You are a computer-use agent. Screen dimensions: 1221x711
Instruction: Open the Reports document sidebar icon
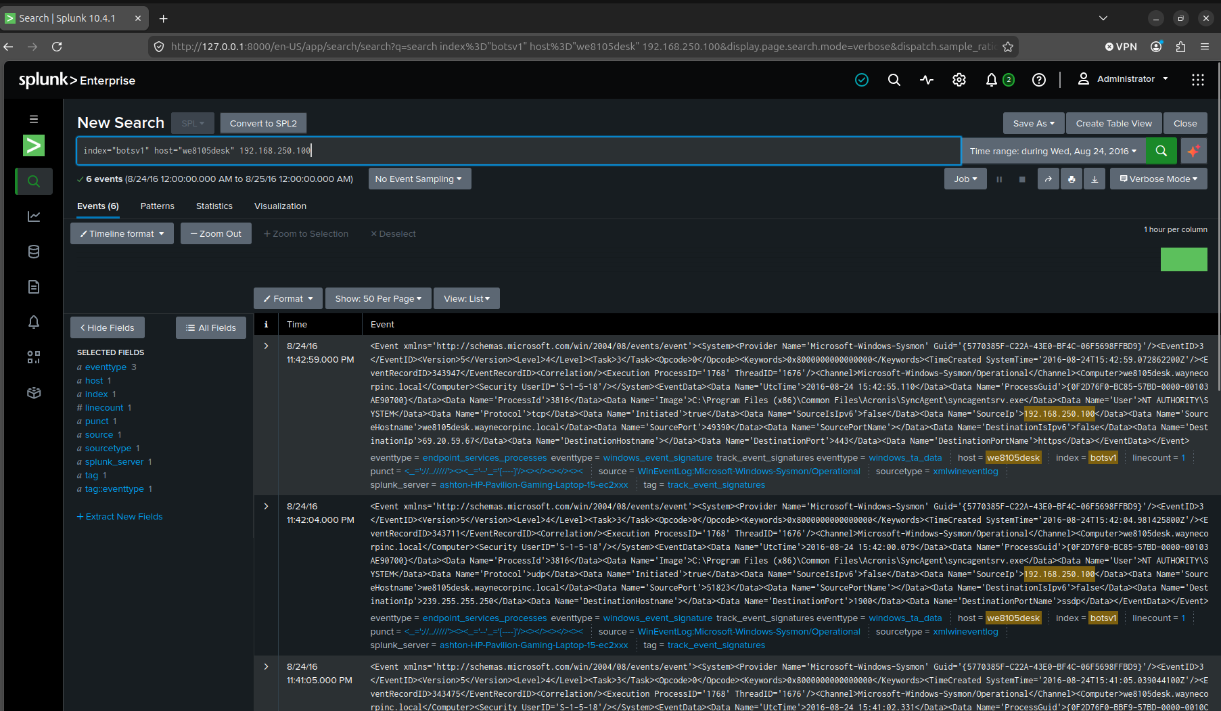pos(34,287)
